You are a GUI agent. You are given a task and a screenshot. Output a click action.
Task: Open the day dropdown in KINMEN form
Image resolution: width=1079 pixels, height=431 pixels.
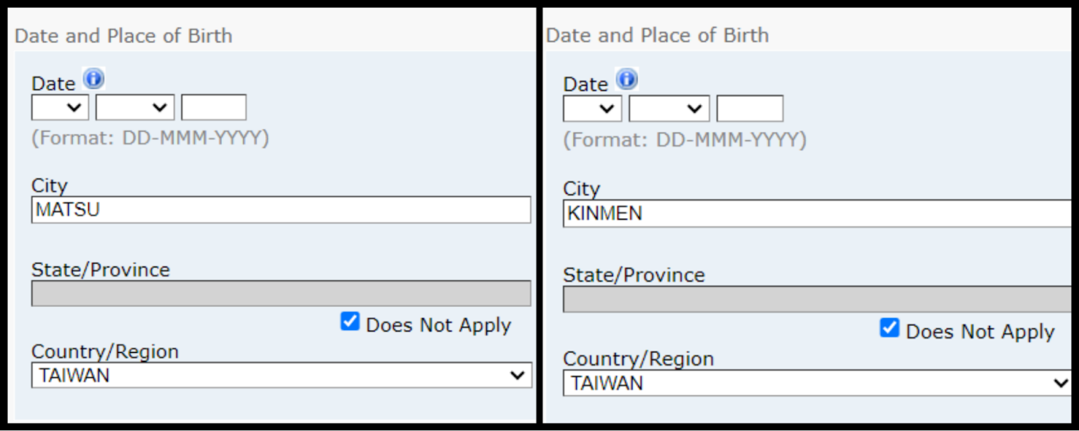[x=592, y=108]
